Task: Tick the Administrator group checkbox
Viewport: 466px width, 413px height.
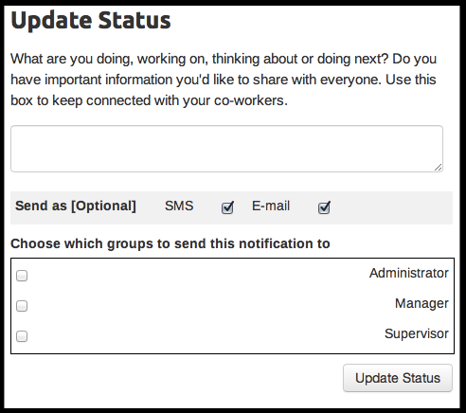Action: tap(22, 276)
